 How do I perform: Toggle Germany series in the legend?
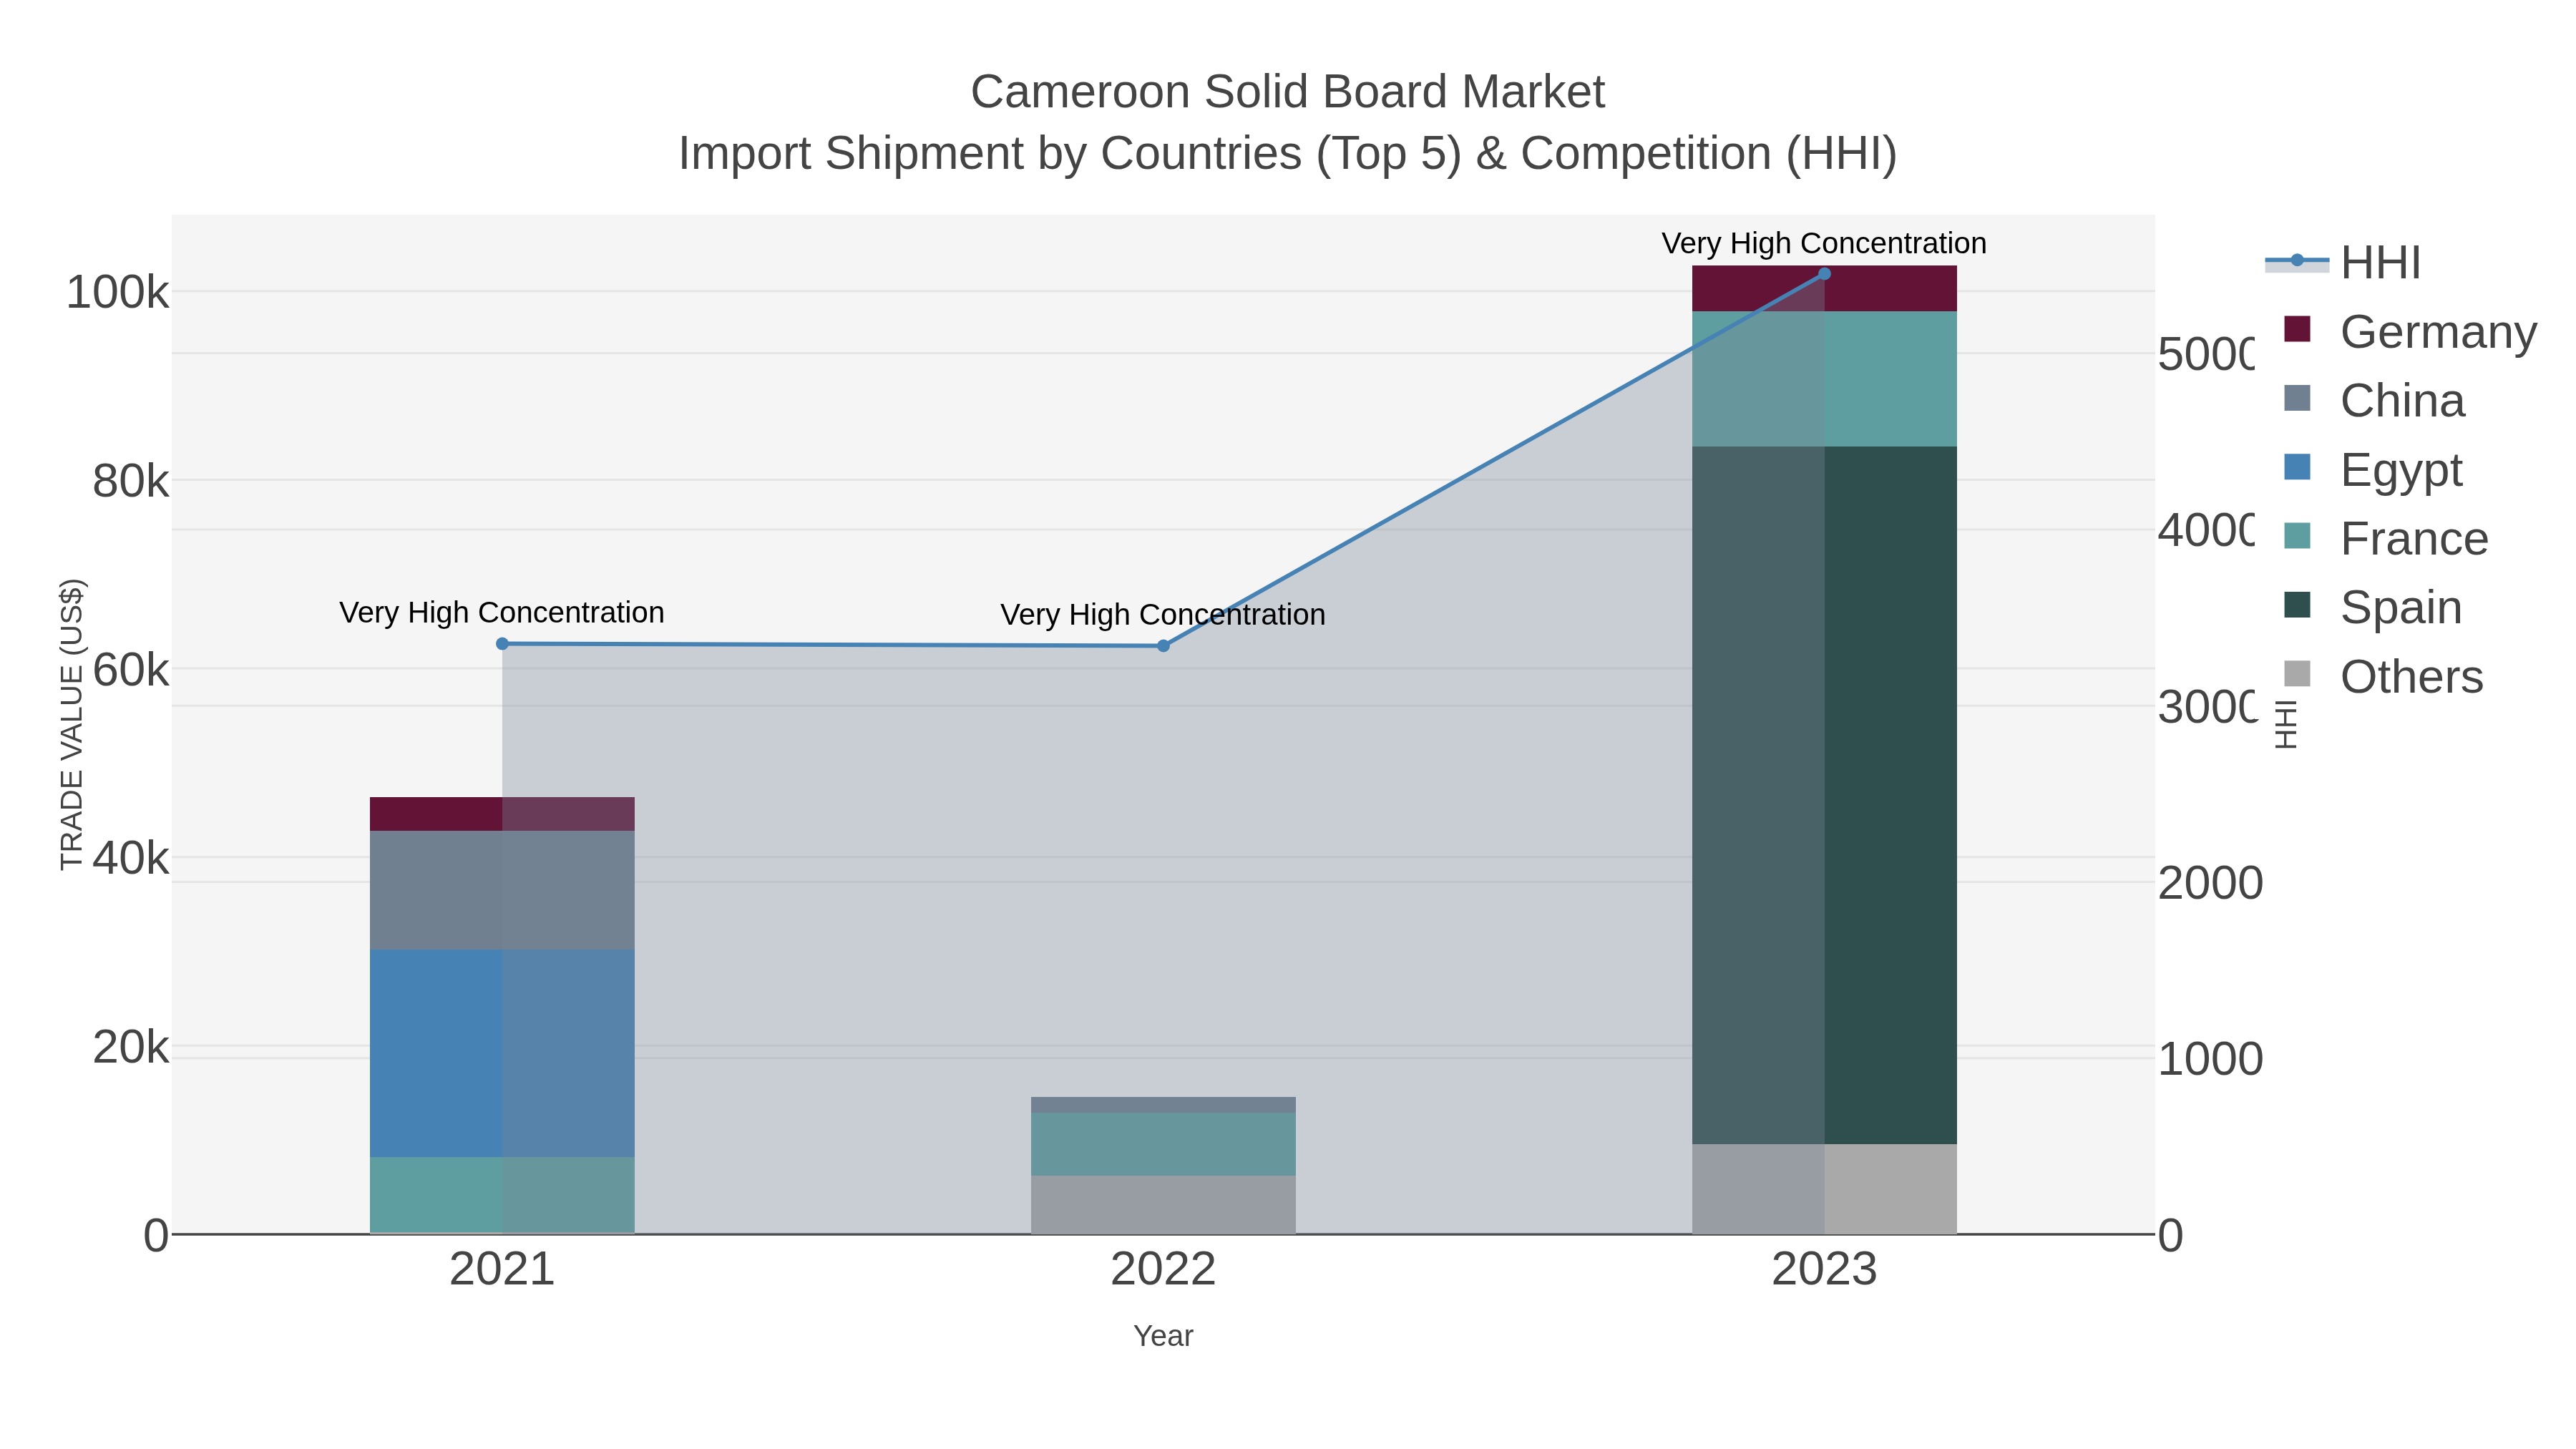(2410, 331)
